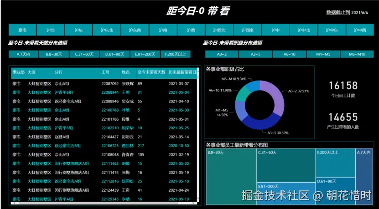Select the A.7天内 treemap tile

coord(364,177)
